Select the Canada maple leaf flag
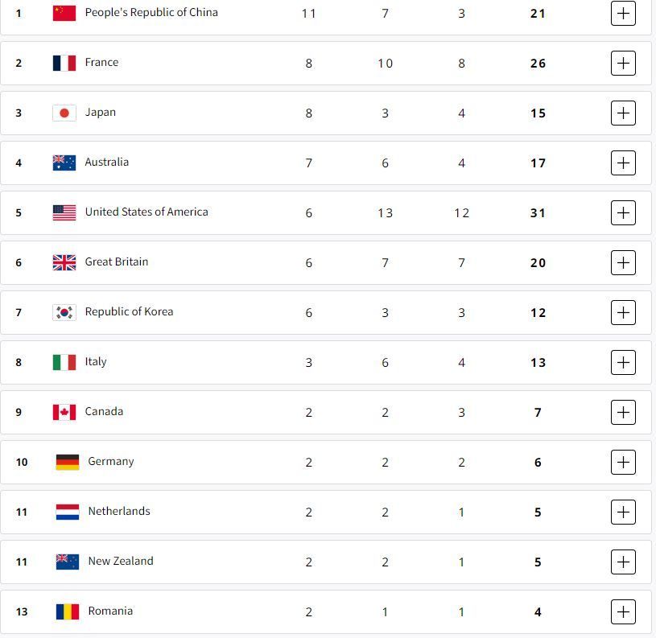This screenshot has height=638, width=656. 64,412
